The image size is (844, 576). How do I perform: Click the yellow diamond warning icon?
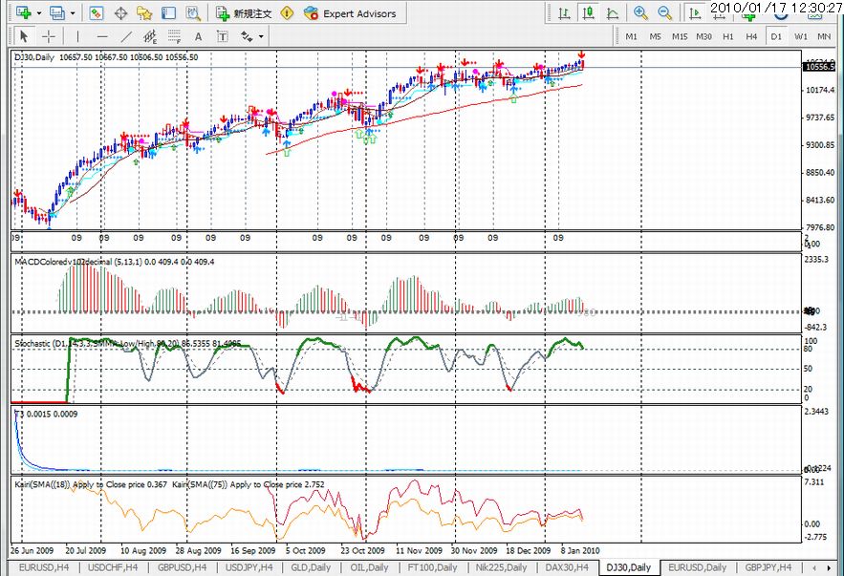[288, 13]
